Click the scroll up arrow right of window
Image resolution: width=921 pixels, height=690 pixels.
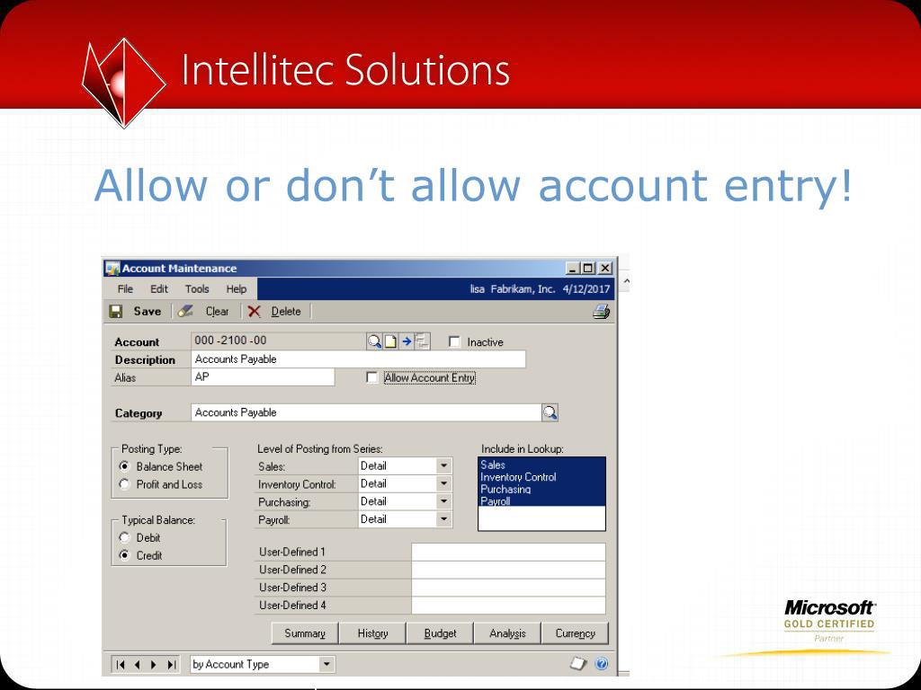[626, 281]
